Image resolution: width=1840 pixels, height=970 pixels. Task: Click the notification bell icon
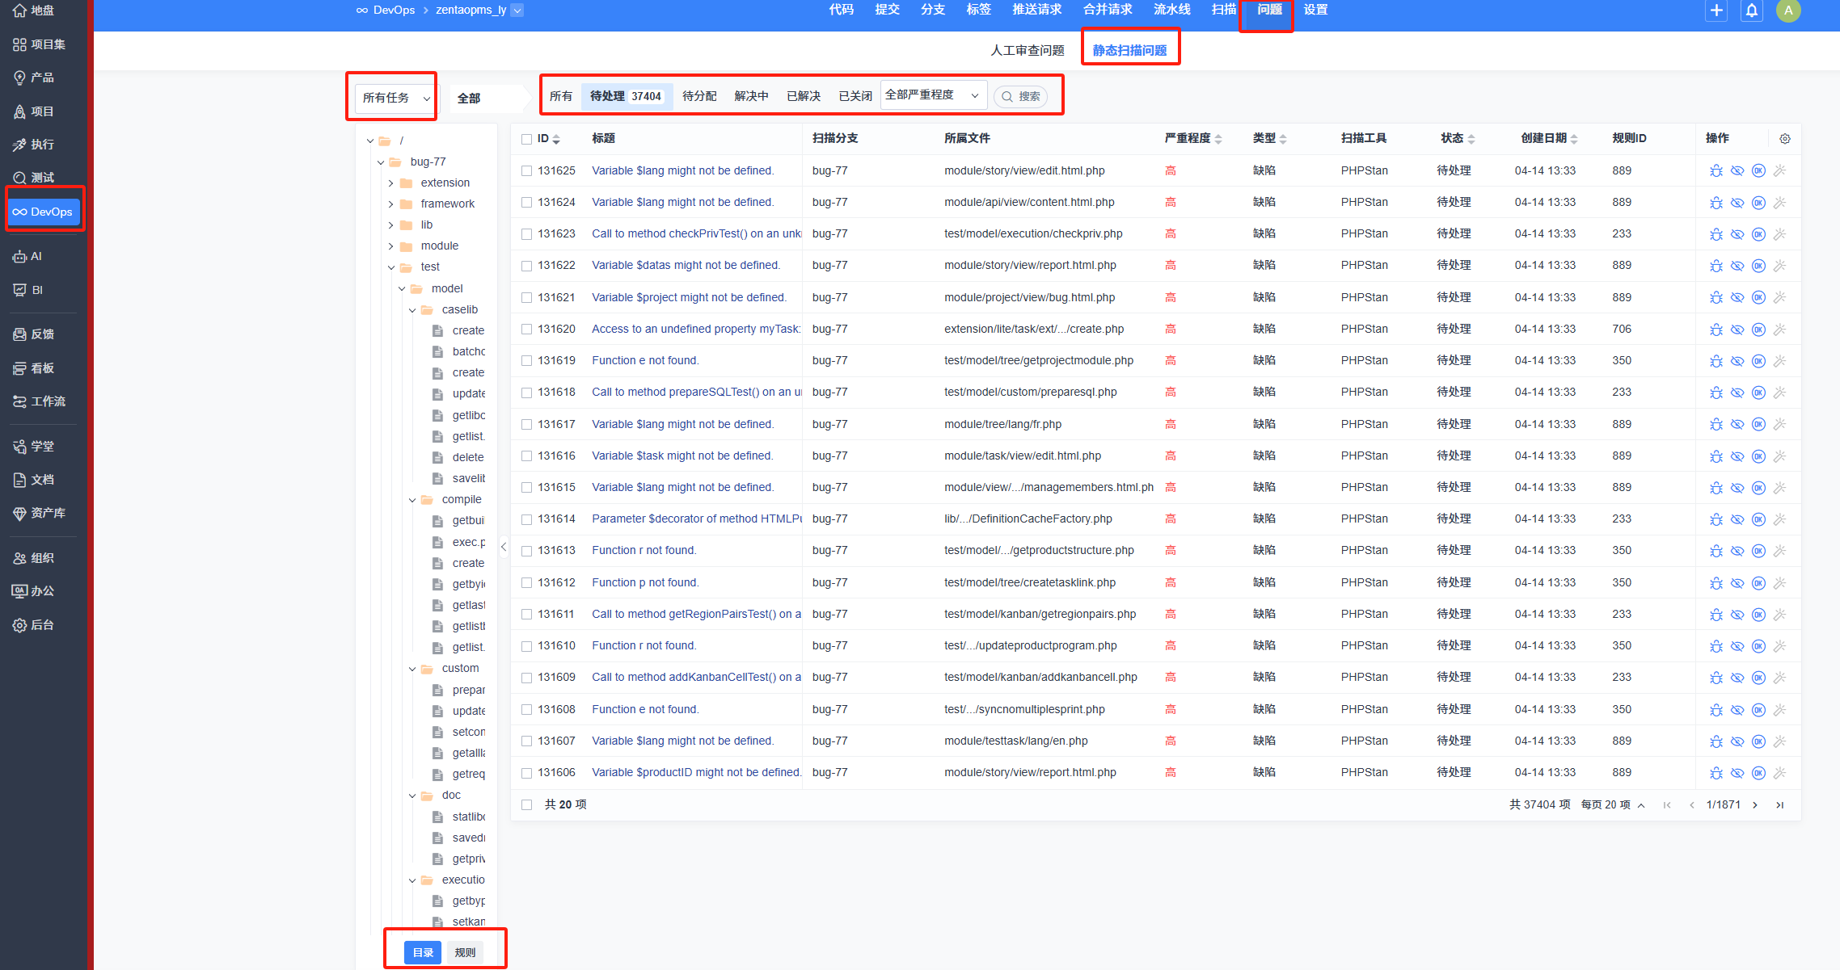point(1752,11)
